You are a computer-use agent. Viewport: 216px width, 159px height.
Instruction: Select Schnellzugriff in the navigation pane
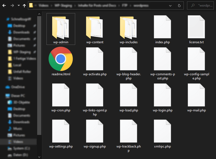[x=19, y=19]
